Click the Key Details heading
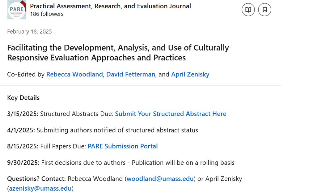The height and width of the screenshot is (194, 309). pos(23,98)
